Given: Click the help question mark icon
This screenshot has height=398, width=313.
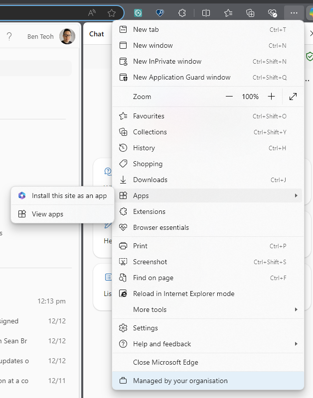Looking at the screenshot, I should pos(9,36).
